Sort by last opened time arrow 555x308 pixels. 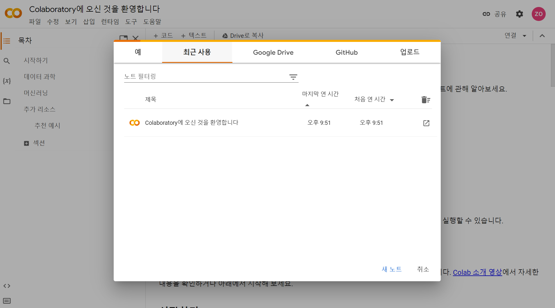[x=307, y=105]
